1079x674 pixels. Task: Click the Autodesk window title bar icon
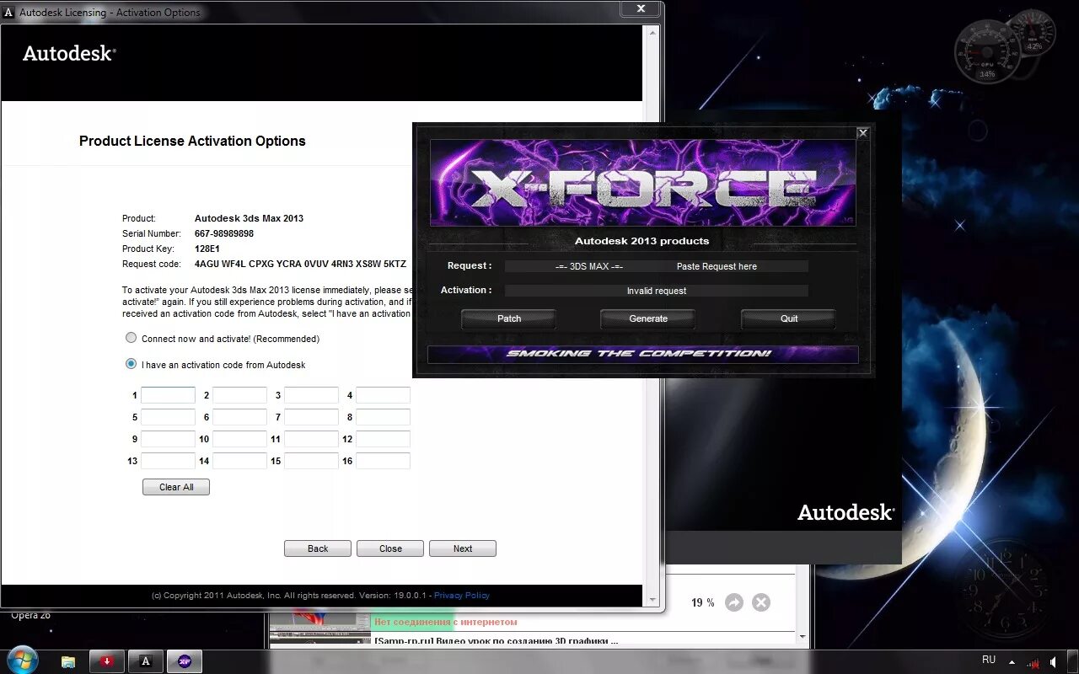(x=8, y=12)
